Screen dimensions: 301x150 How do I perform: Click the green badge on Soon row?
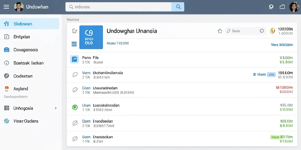pyautogui.click(x=275, y=137)
